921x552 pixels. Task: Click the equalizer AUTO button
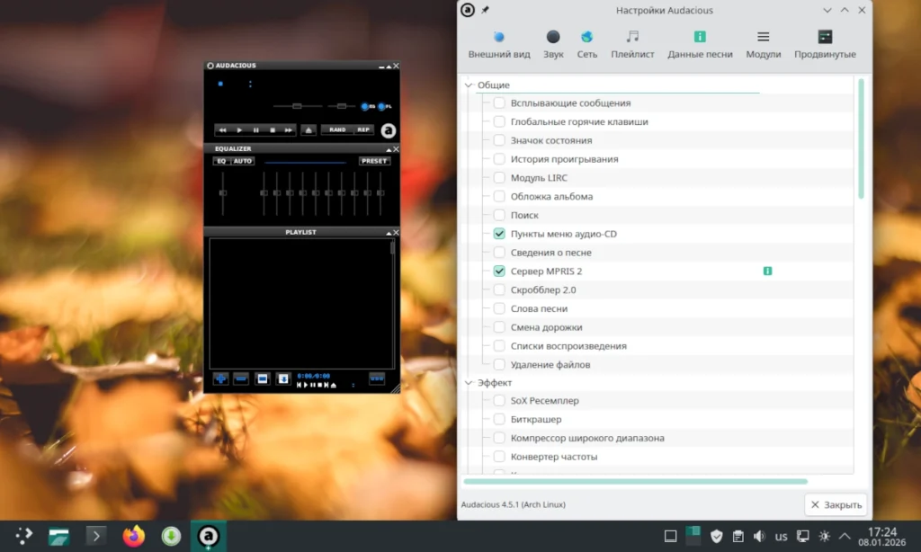[243, 161]
